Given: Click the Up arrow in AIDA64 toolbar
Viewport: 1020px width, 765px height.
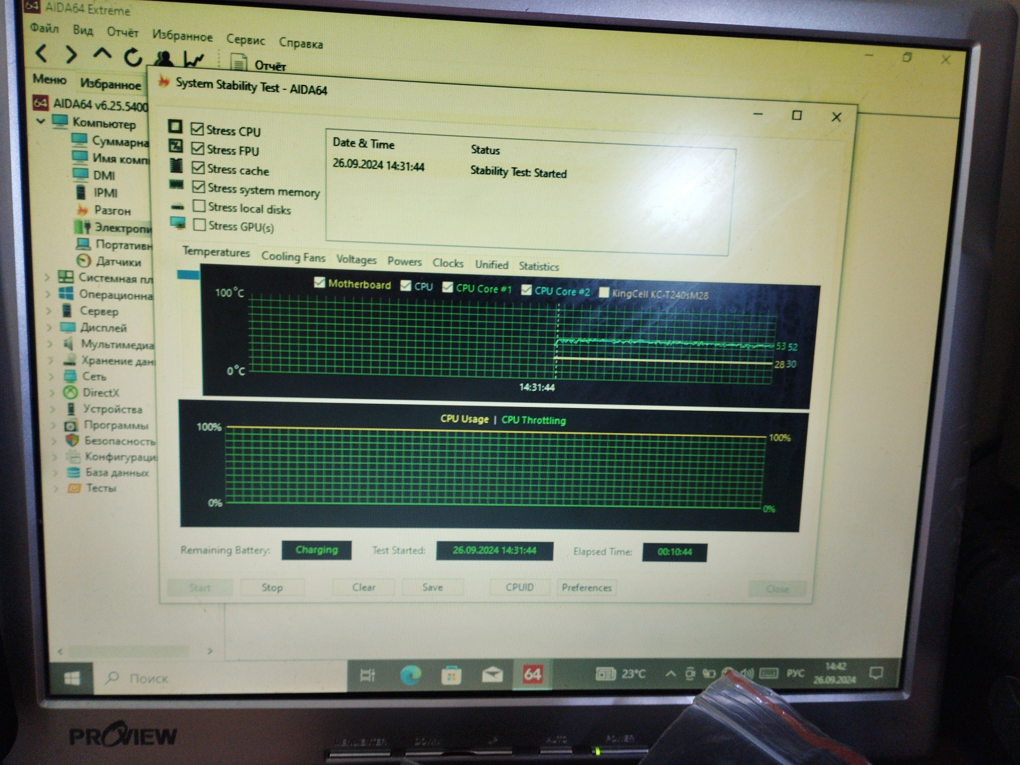Looking at the screenshot, I should tap(102, 54).
